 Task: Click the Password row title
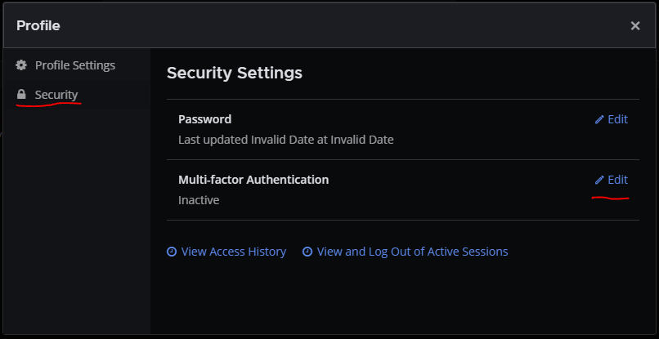tap(204, 119)
